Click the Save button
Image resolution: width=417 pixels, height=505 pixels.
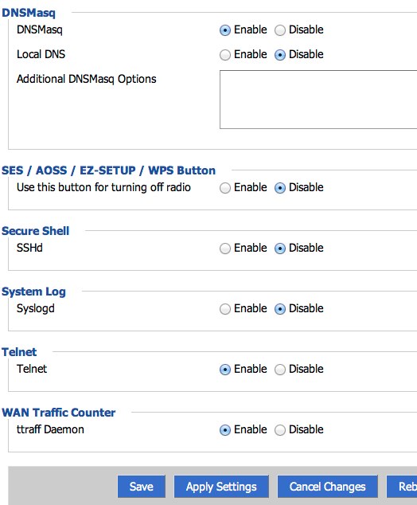pos(141,487)
